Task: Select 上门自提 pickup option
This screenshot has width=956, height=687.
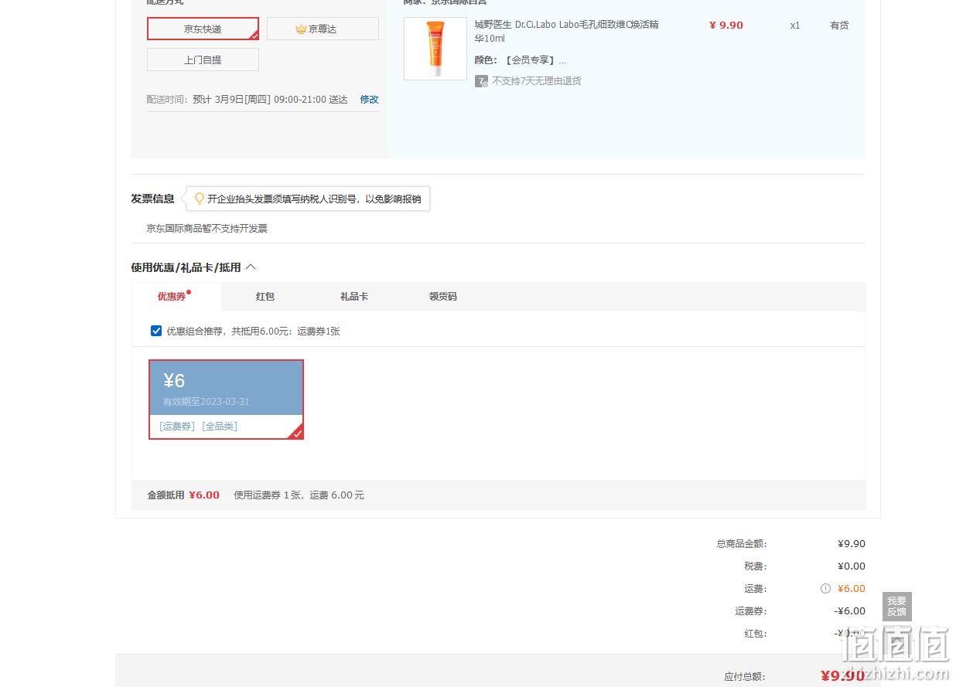Action: (203, 60)
